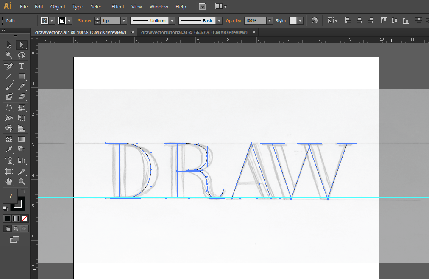The height and width of the screenshot is (279, 429).
Task: Collapse the tools panel with double arrows
Action: (x=4, y=31)
